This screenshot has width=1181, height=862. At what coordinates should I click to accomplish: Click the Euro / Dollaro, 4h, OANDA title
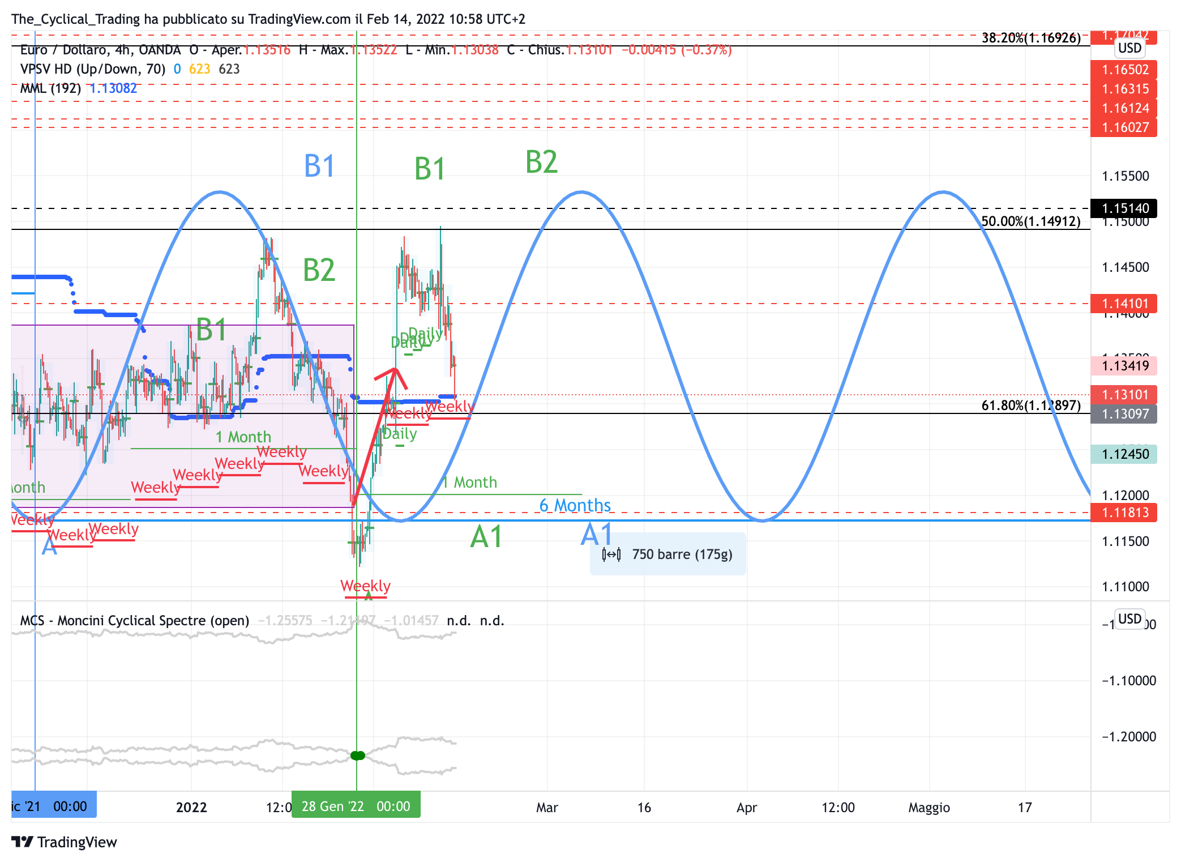click(100, 50)
